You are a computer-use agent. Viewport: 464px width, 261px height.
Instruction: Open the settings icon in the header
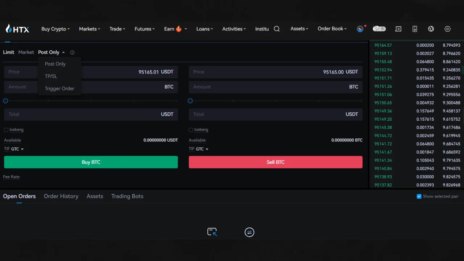(447, 29)
